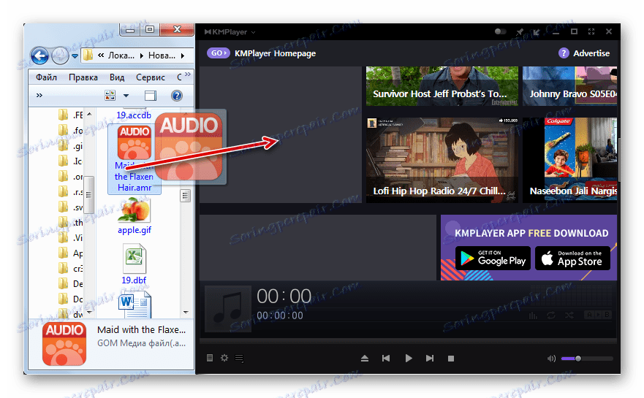Show hidden menu items chevron in Explorer
644x398 pixels.
click(x=188, y=74)
